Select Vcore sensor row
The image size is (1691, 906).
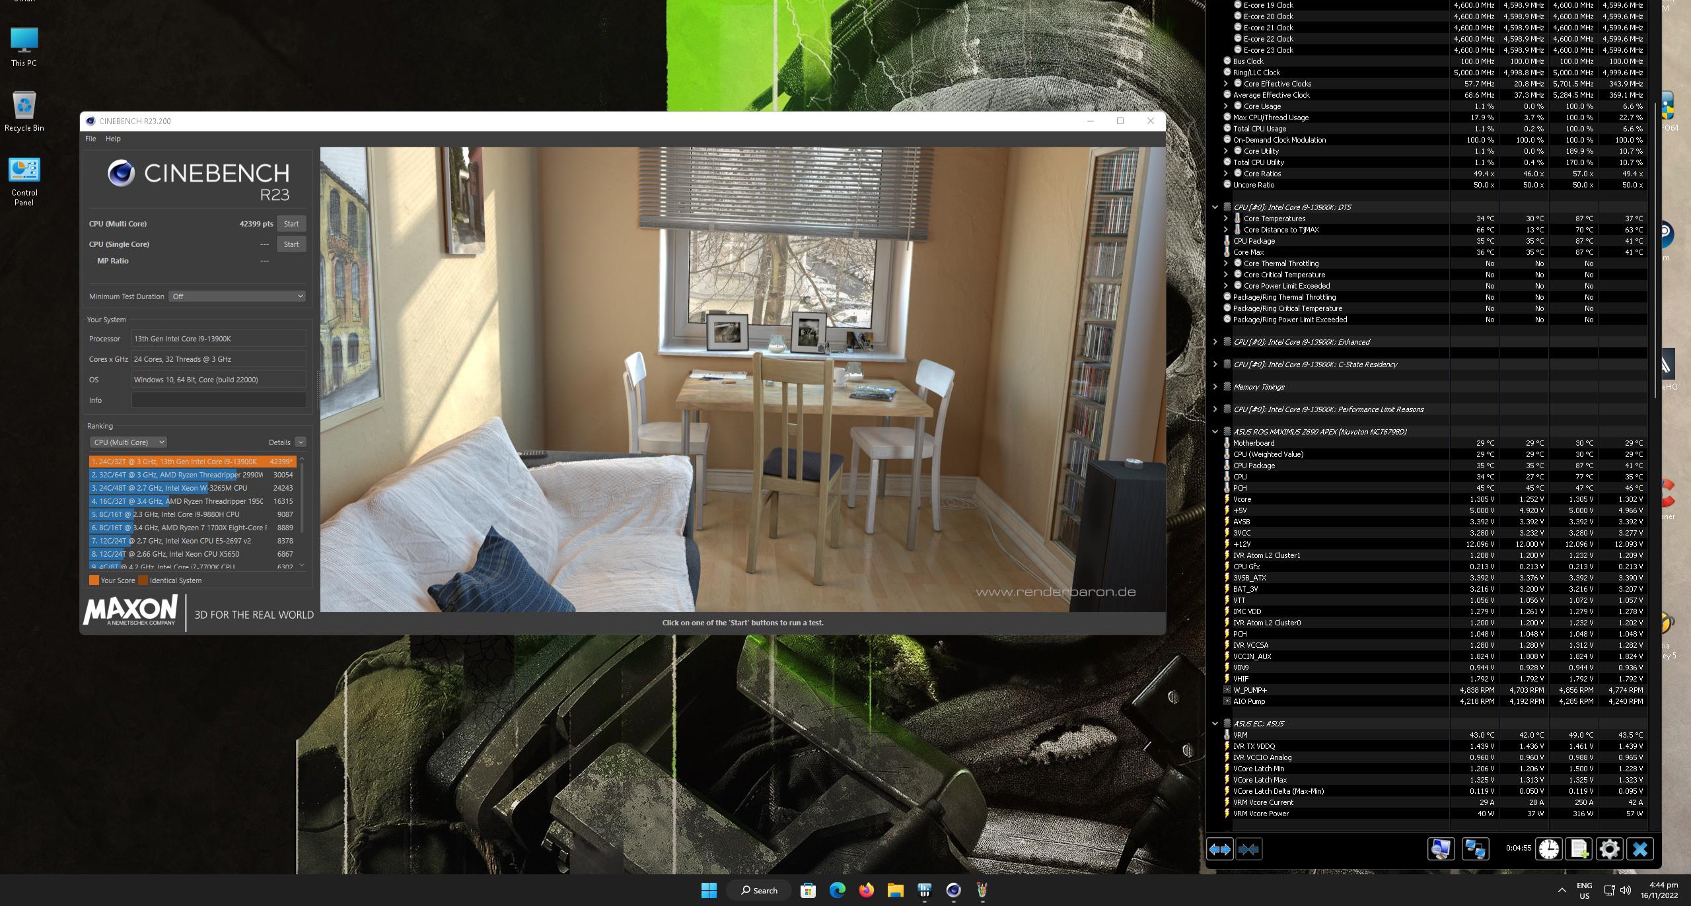coord(1433,499)
